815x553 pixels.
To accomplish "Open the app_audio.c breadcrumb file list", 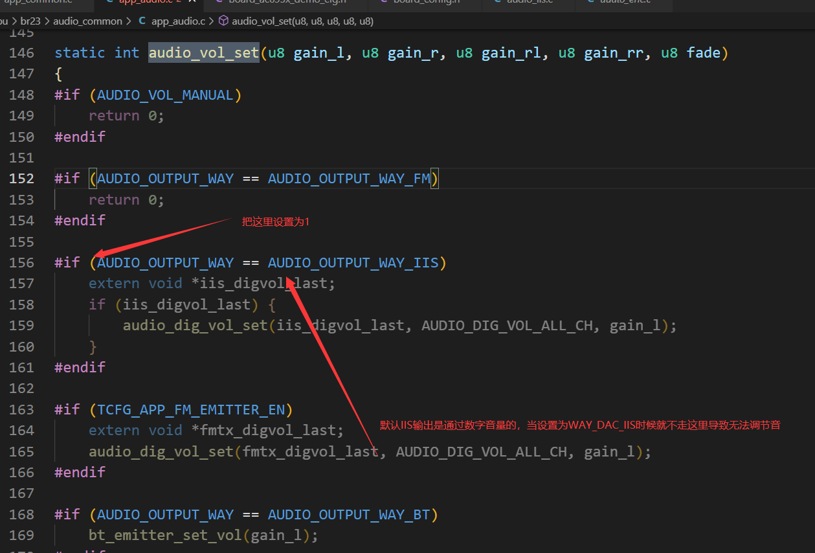I will click(x=178, y=21).
